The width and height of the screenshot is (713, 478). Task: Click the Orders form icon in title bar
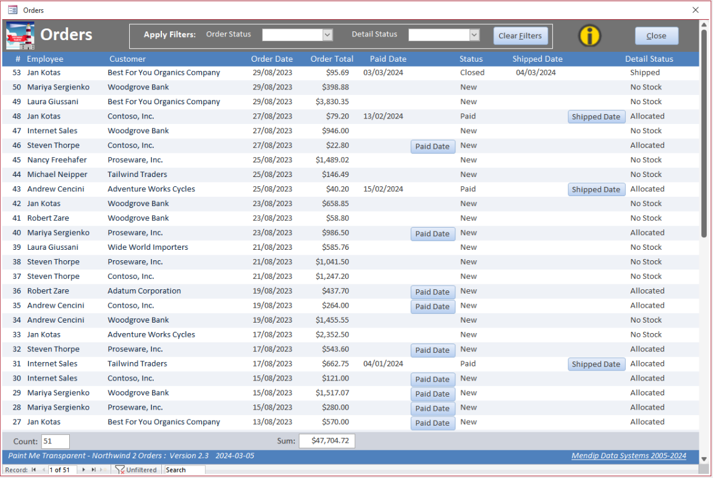(13, 9)
